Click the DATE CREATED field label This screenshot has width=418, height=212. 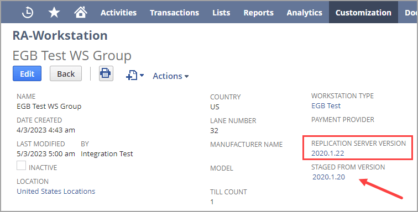pos(39,120)
